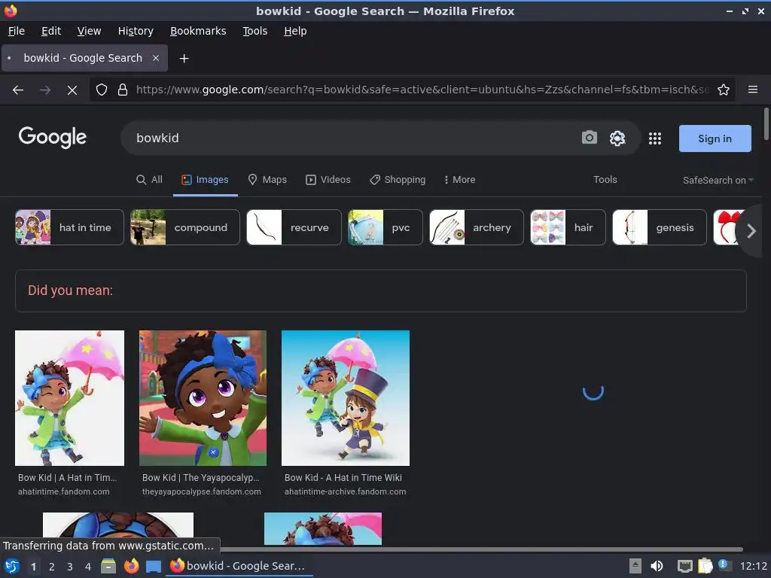The image size is (771, 578).
Task: Open the View menu
Action: [89, 31]
